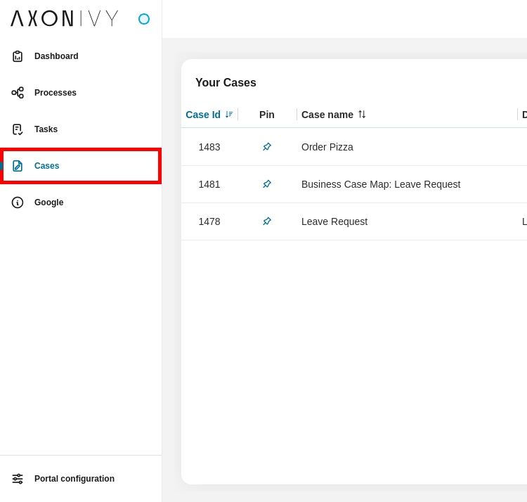The height and width of the screenshot is (502, 527).
Task: Open Business Case Map: Leave Request case
Action: pos(381,184)
